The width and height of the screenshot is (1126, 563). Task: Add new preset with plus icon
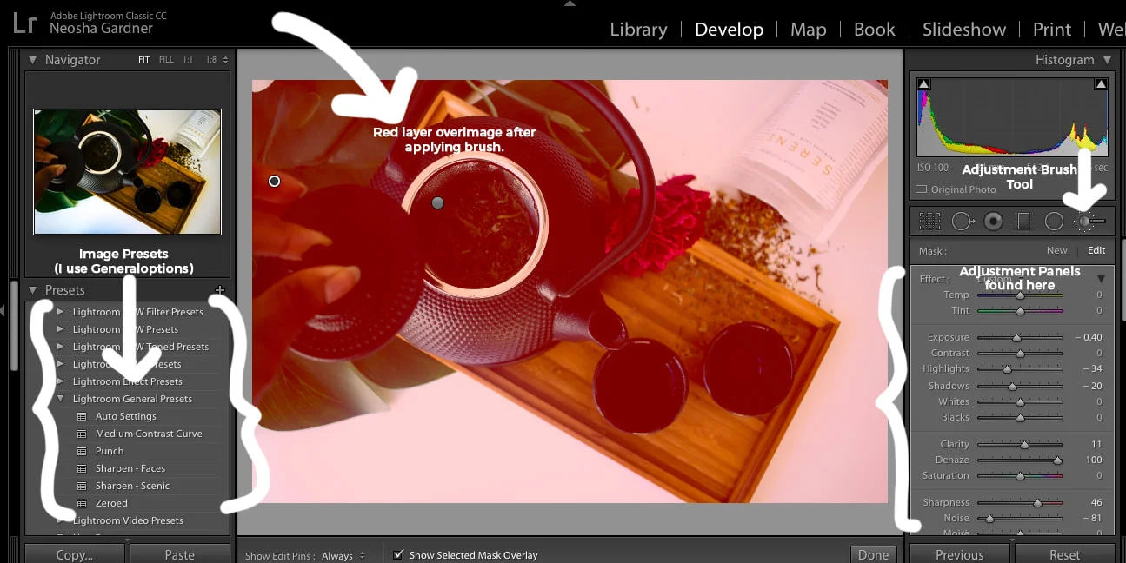220,290
